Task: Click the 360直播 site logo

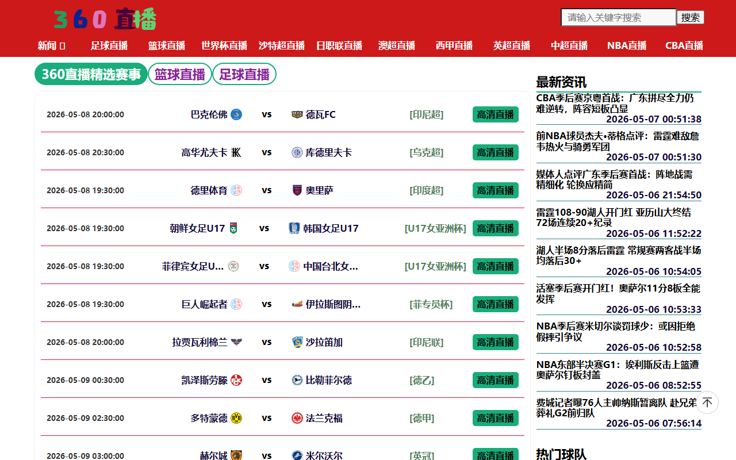Action: [x=105, y=19]
